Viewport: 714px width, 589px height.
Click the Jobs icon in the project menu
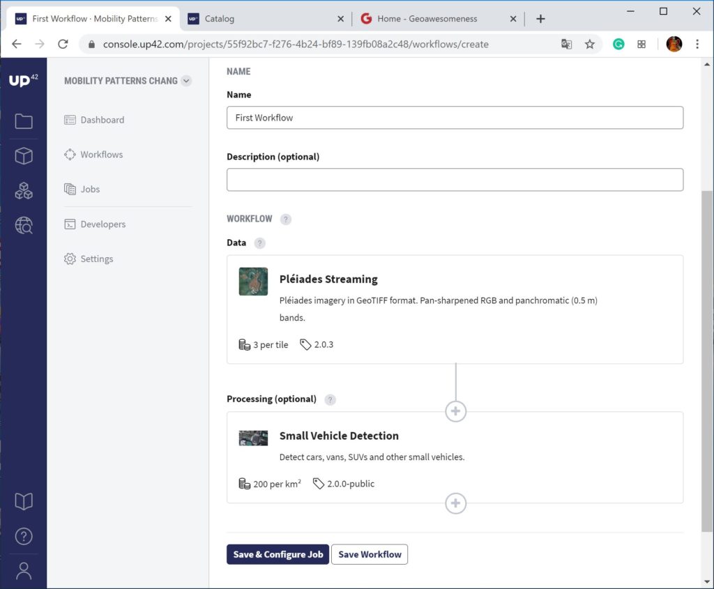point(70,189)
